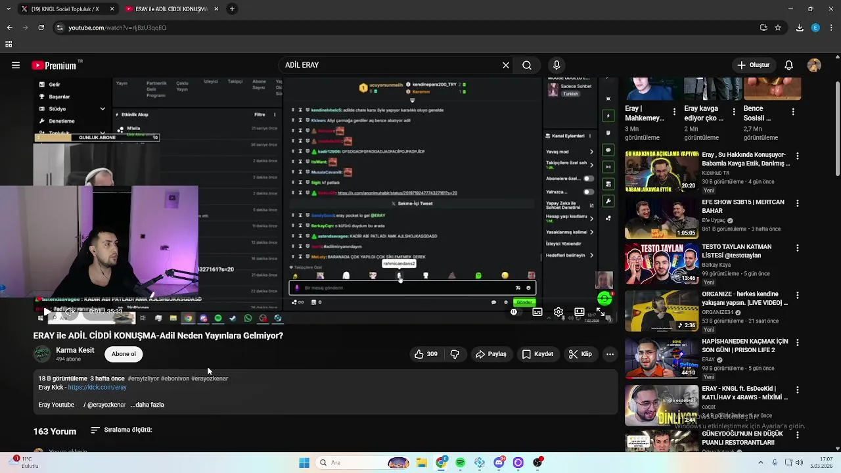Open options for Babamla Kavga Ettik video
The image size is (841, 473).
(798, 156)
